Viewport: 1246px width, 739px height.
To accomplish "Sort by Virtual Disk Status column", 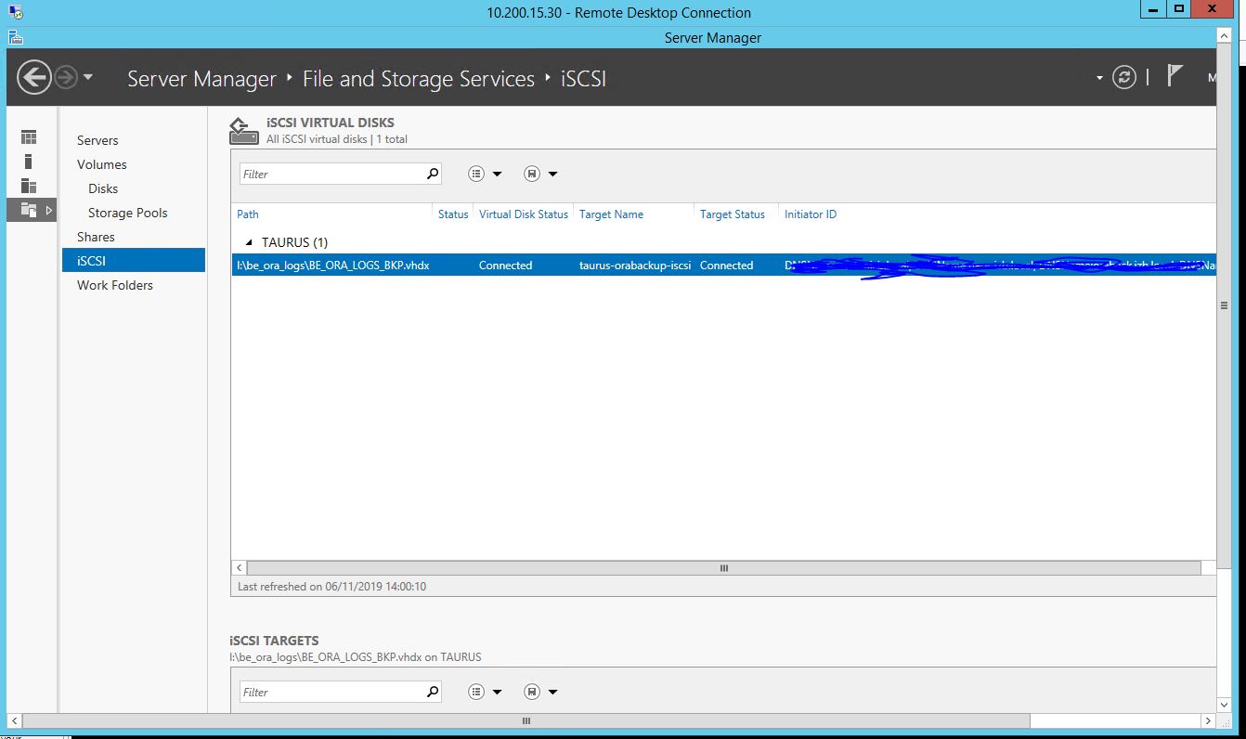I will [524, 214].
